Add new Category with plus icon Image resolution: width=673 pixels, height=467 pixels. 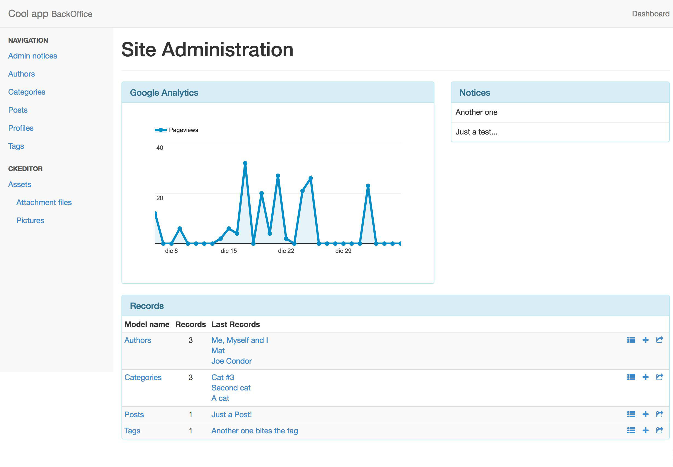tap(645, 377)
